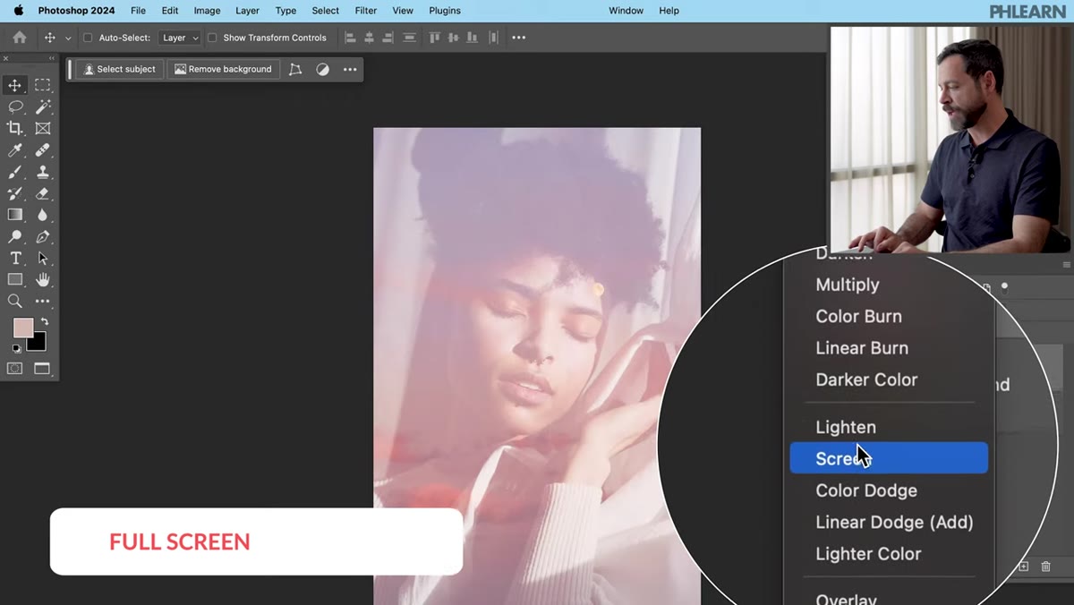
Task: Open the File menu
Action: (x=138, y=11)
